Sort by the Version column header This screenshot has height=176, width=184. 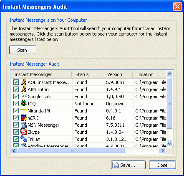point(118,74)
